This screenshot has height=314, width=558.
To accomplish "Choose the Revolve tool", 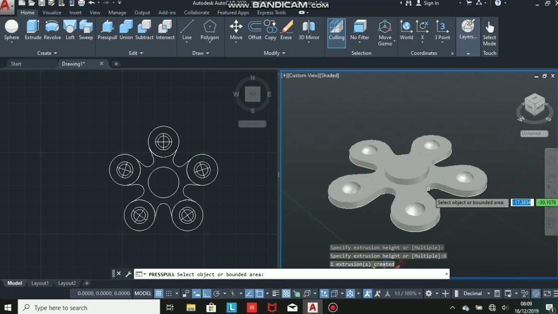I will pyautogui.click(x=52, y=31).
